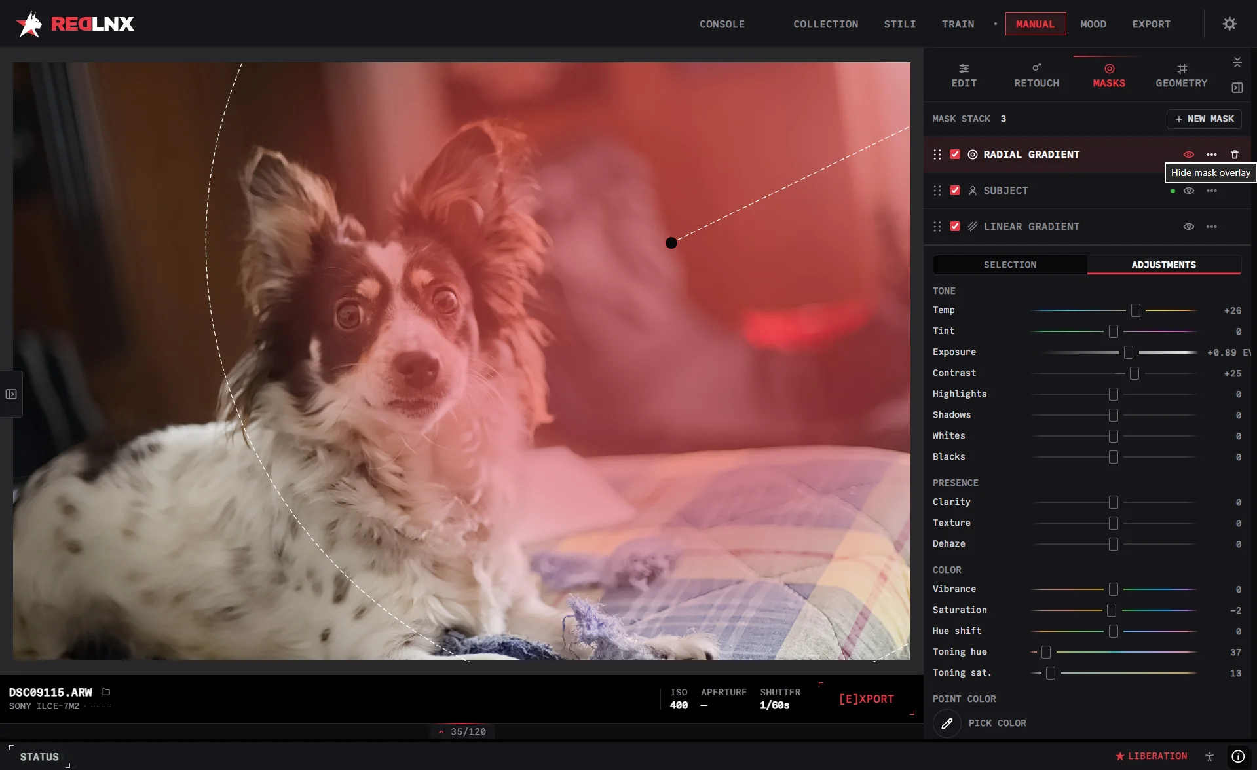The image size is (1257, 770).
Task: Open Linear Gradient mask options ellipsis
Action: point(1212,227)
